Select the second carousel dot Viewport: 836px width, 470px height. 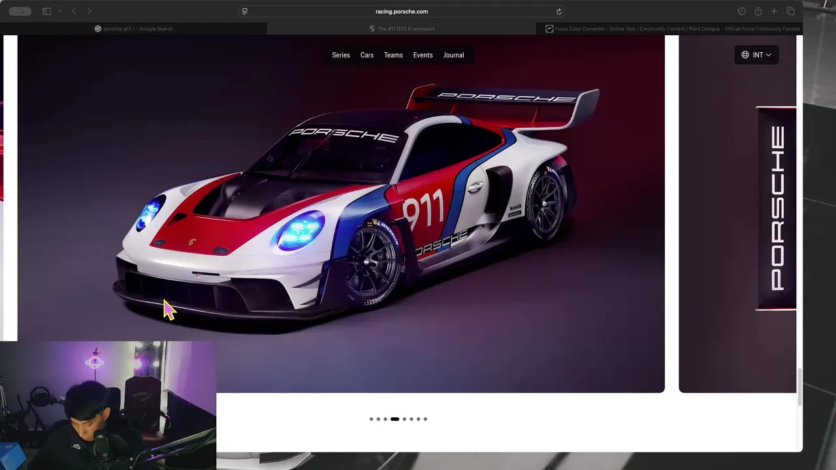(x=378, y=419)
